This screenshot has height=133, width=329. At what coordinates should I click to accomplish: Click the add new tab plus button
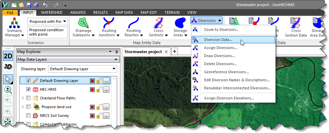pos(175,51)
